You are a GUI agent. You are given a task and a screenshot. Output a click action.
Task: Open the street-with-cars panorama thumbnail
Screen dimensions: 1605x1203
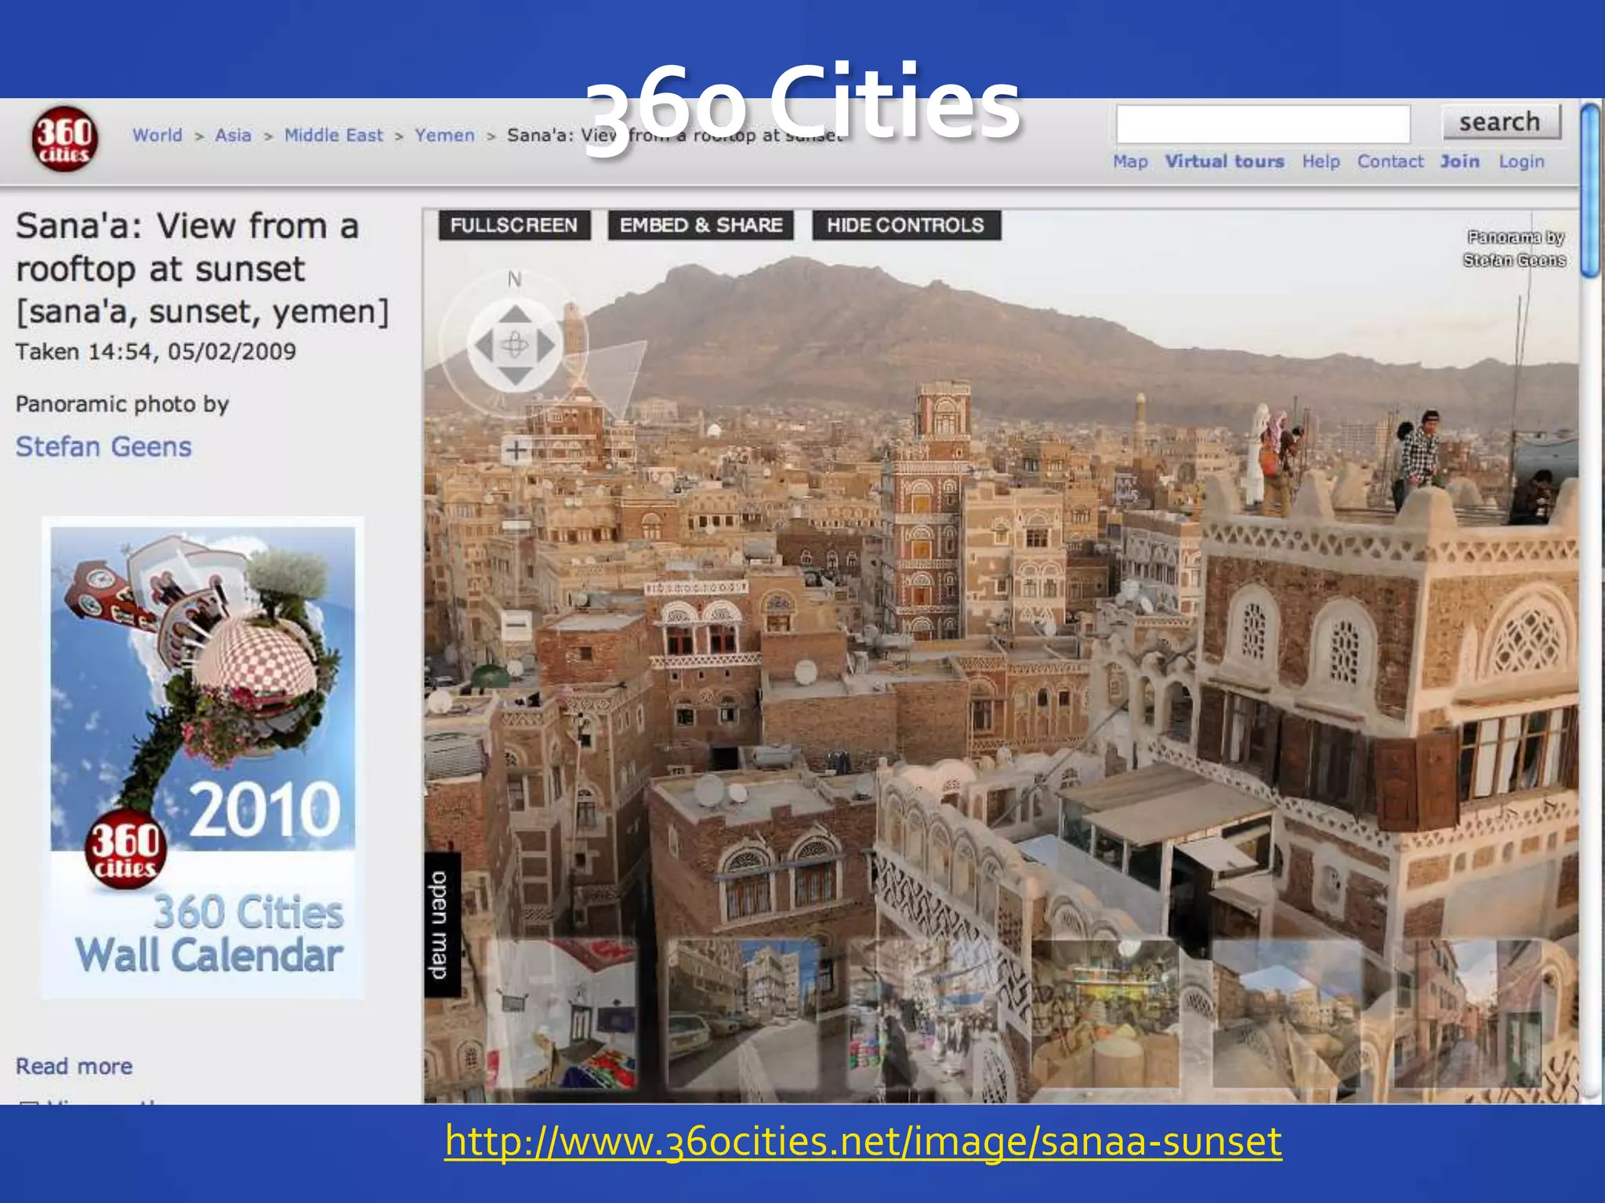pos(743,1014)
